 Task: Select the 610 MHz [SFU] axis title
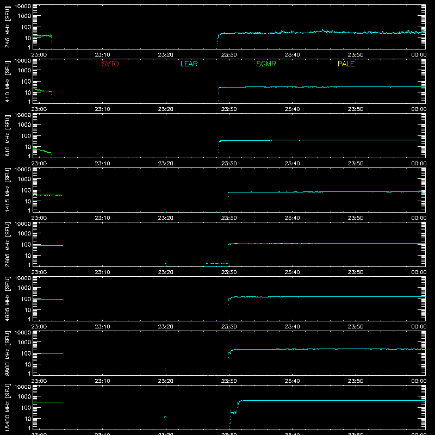coord(7,135)
